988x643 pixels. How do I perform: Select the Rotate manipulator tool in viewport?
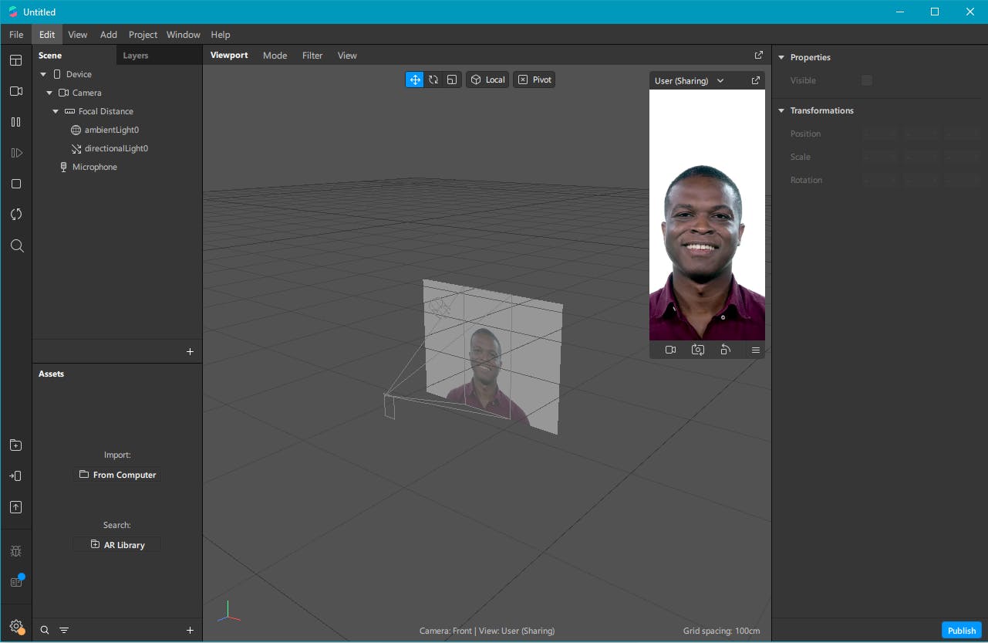(x=433, y=80)
